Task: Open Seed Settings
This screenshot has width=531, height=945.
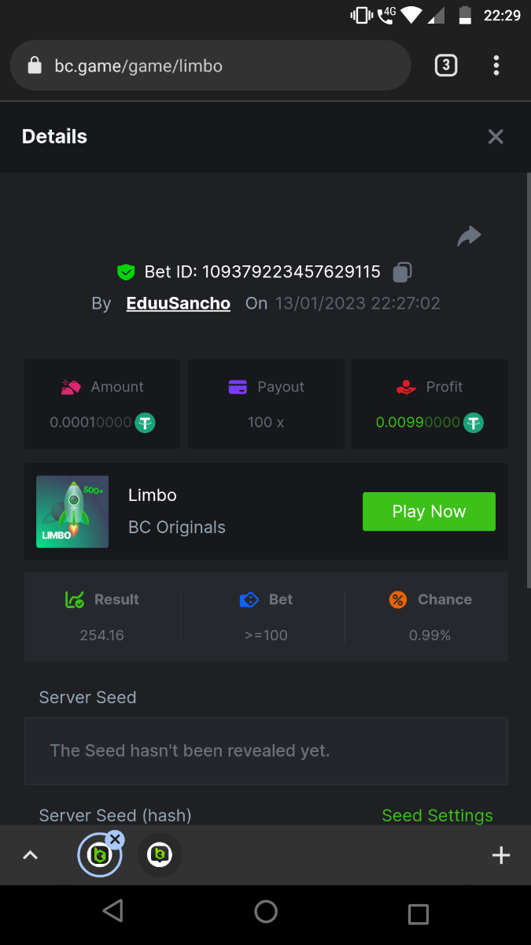Action: pos(437,815)
